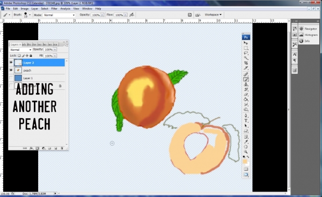
Task: Select the Paint Bucket tool
Action: click(246, 100)
